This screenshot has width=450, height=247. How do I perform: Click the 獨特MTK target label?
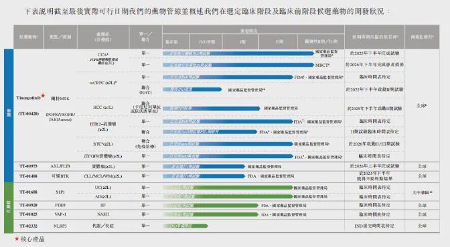pyautogui.click(x=60, y=98)
